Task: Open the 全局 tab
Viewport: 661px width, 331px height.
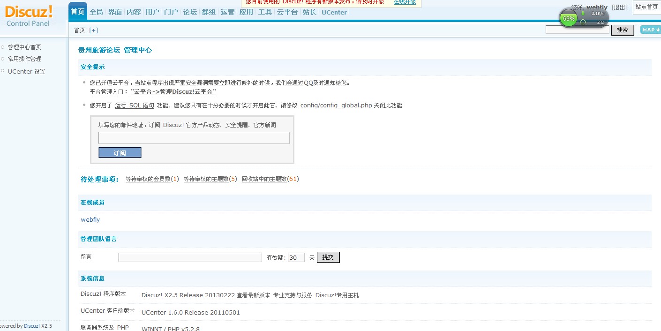Action: (96, 12)
